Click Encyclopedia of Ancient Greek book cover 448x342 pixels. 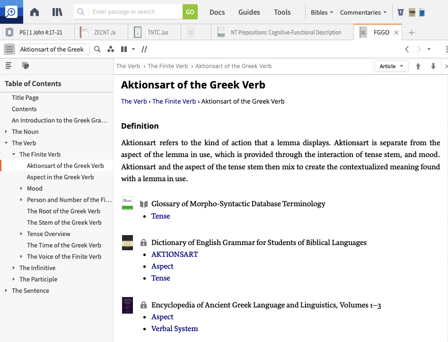[x=127, y=305]
